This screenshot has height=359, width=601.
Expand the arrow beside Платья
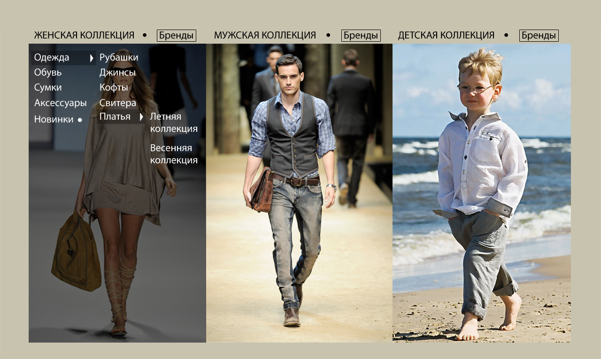tap(141, 117)
